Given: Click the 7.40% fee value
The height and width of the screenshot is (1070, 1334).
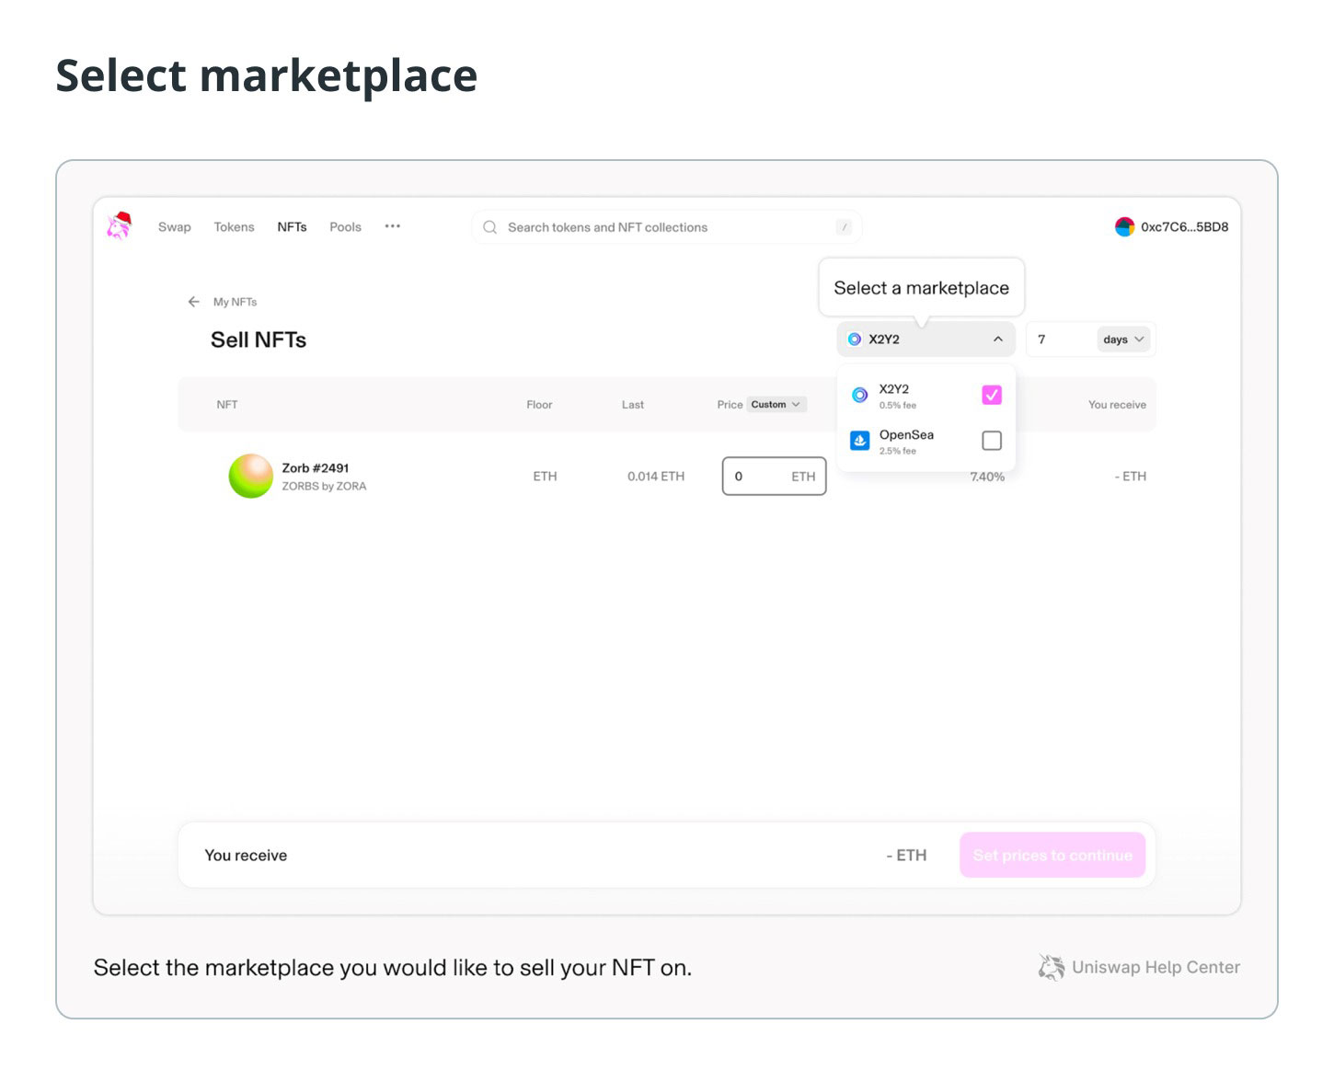Looking at the screenshot, I should (x=987, y=477).
